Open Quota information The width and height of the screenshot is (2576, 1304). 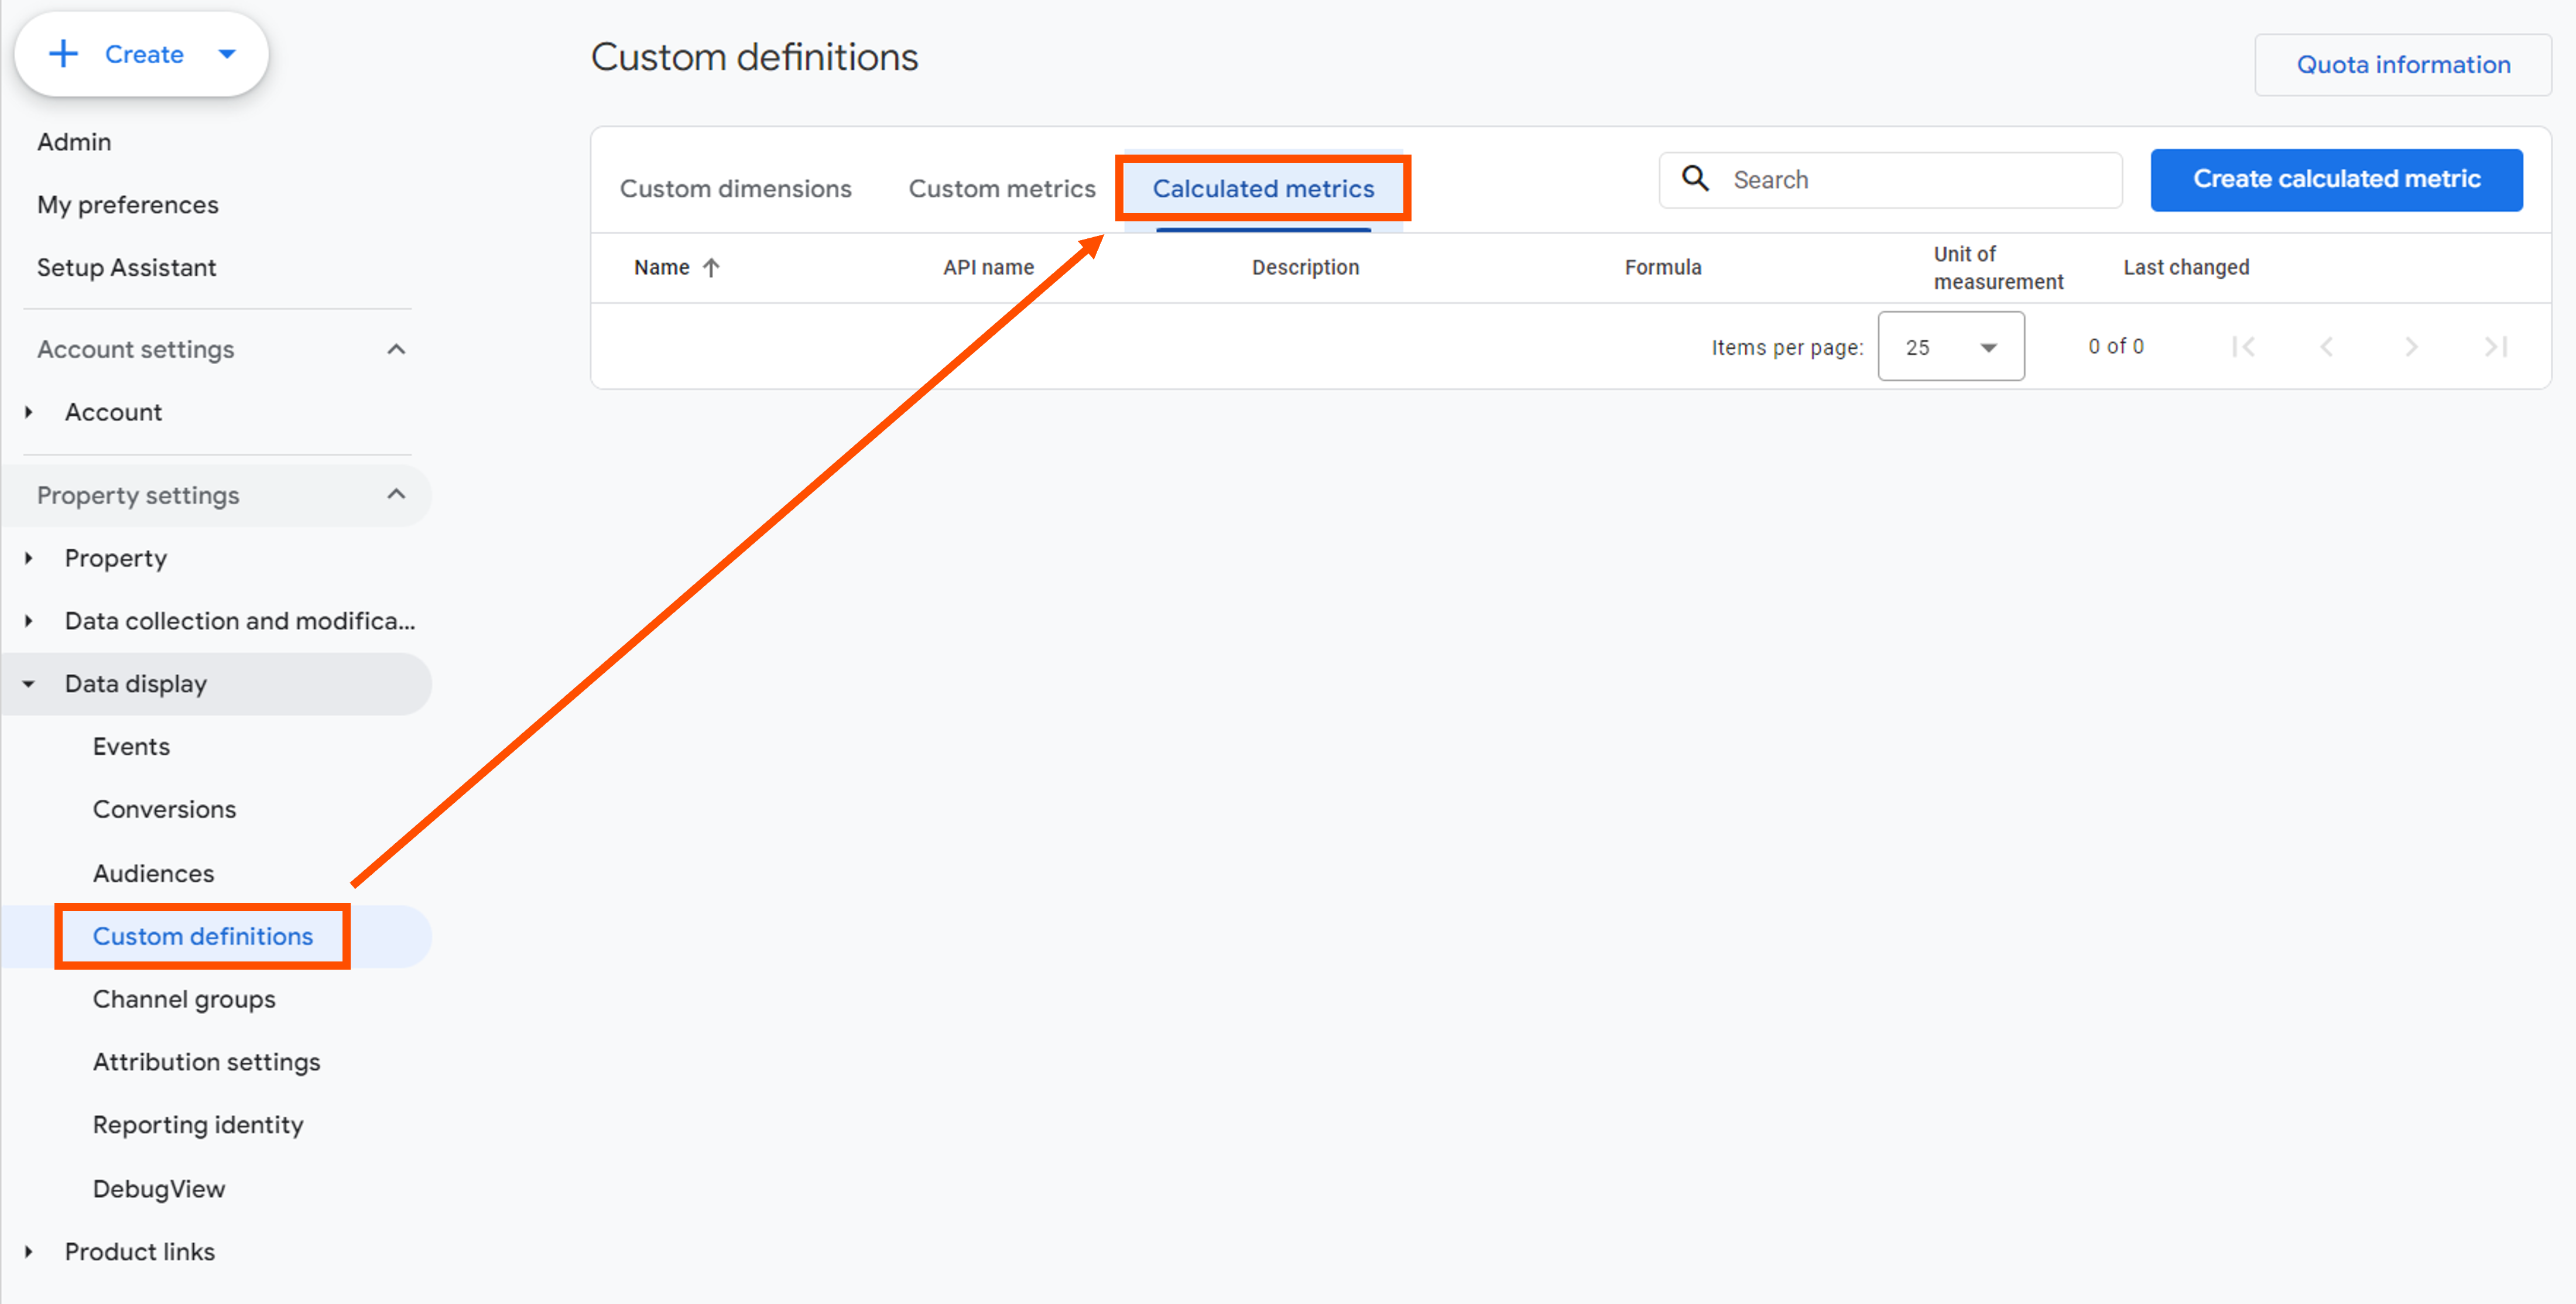pyautogui.click(x=2402, y=65)
